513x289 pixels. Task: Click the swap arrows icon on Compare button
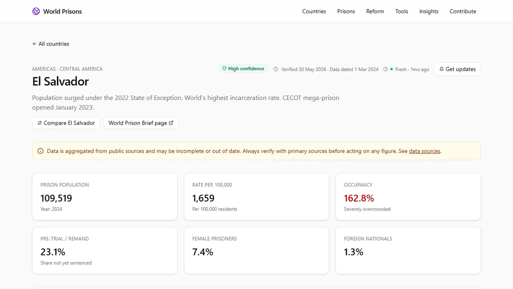click(40, 123)
